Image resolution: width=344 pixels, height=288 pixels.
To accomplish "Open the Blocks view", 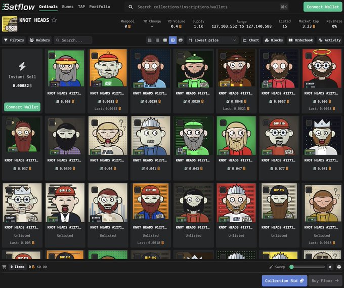I will tap(274, 40).
